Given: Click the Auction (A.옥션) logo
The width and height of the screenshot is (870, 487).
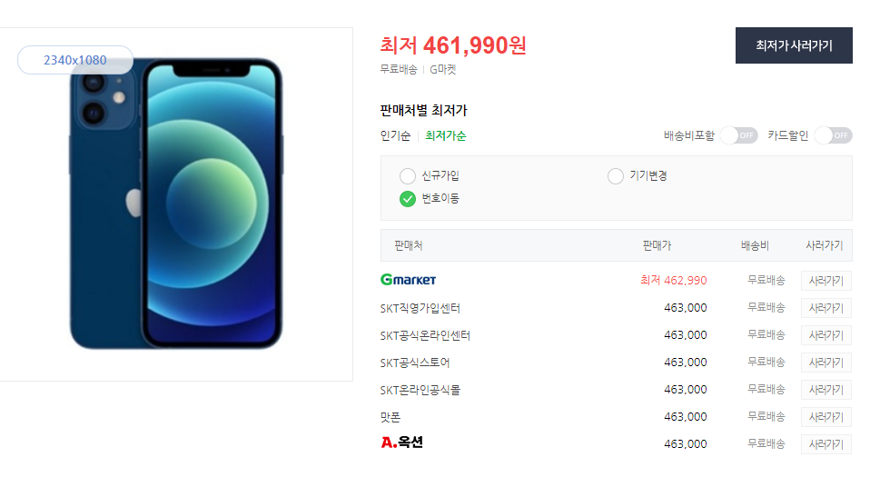Looking at the screenshot, I should (x=401, y=442).
